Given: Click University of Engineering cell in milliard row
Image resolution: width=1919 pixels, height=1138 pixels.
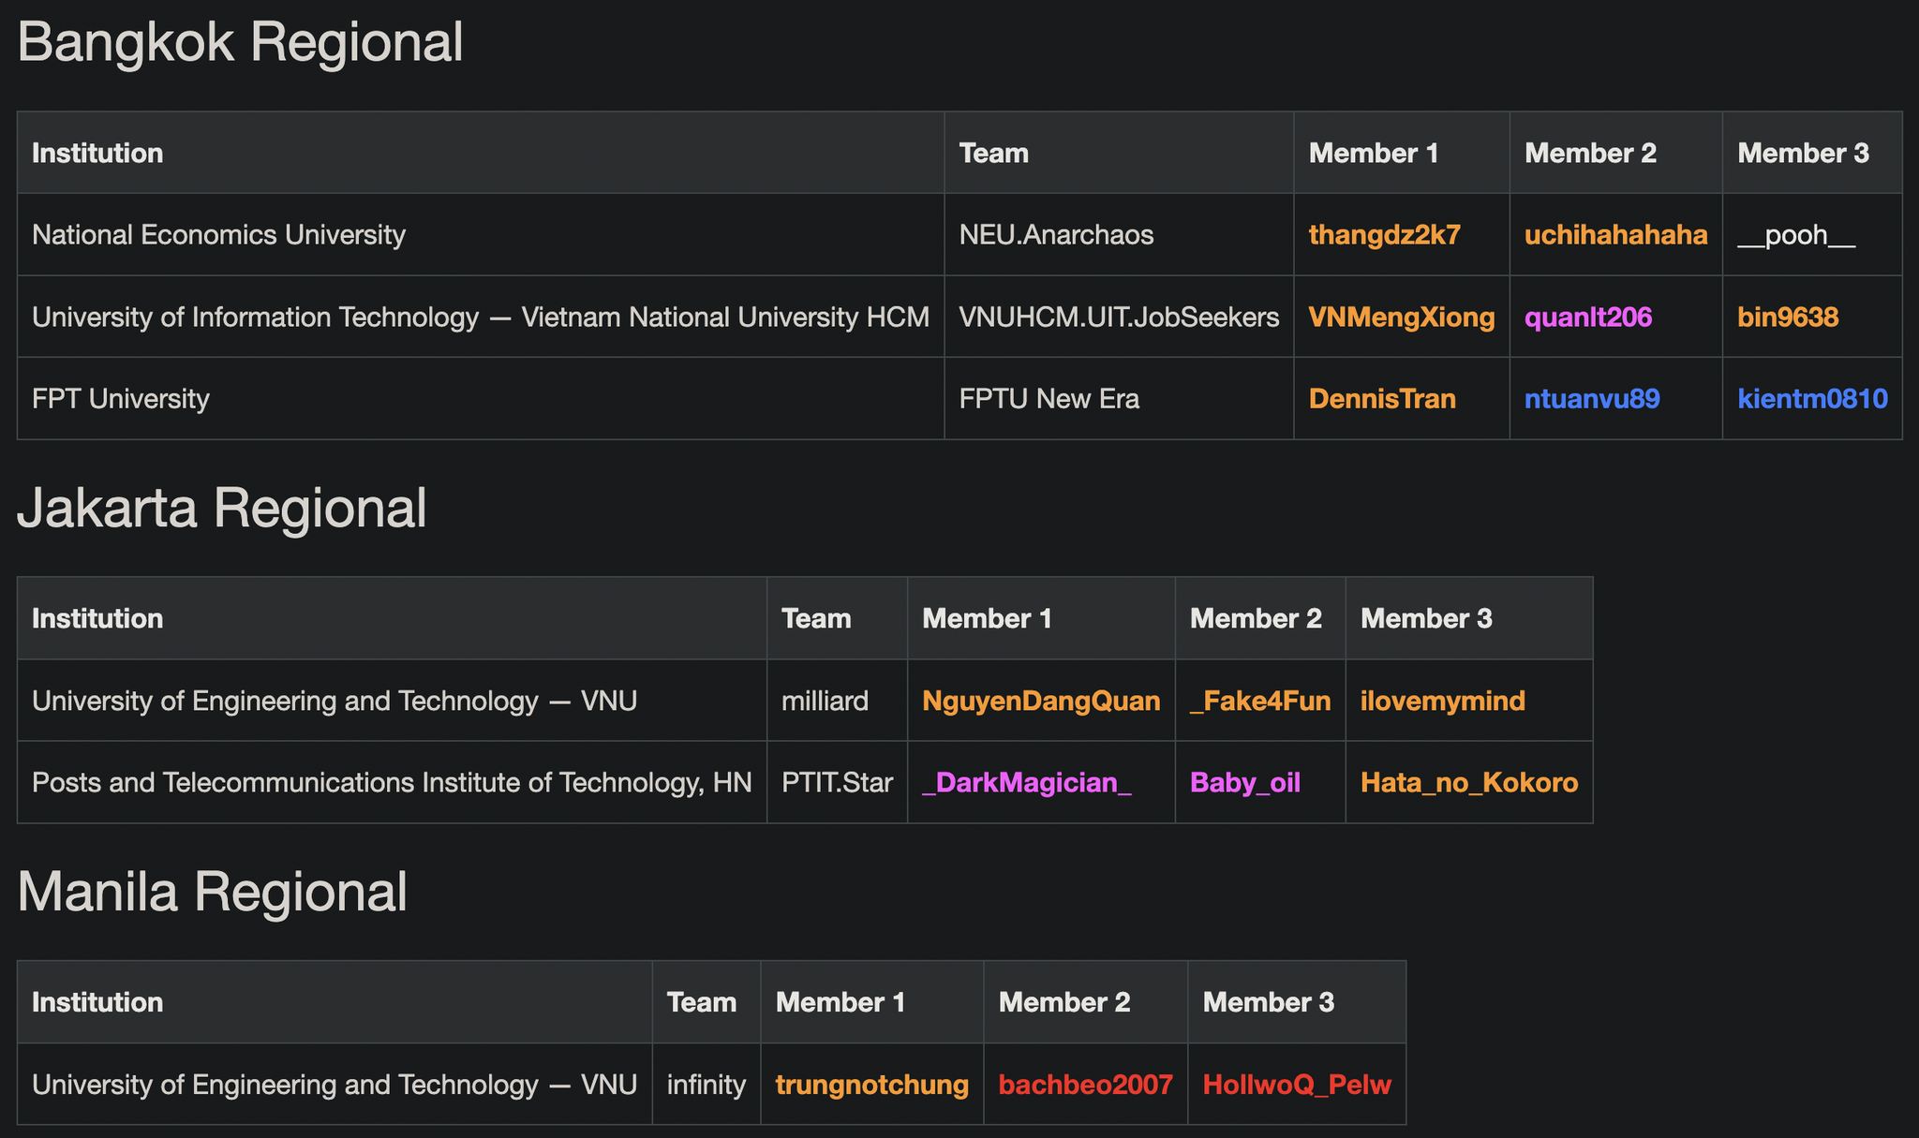Looking at the screenshot, I should click(392, 701).
